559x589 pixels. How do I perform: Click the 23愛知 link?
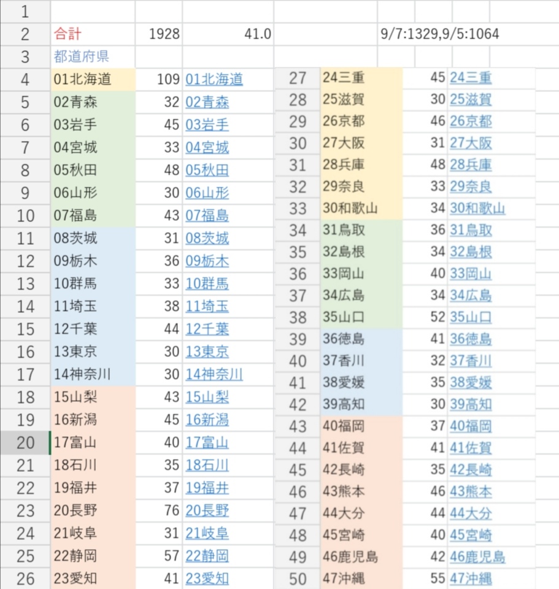[x=207, y=579]
